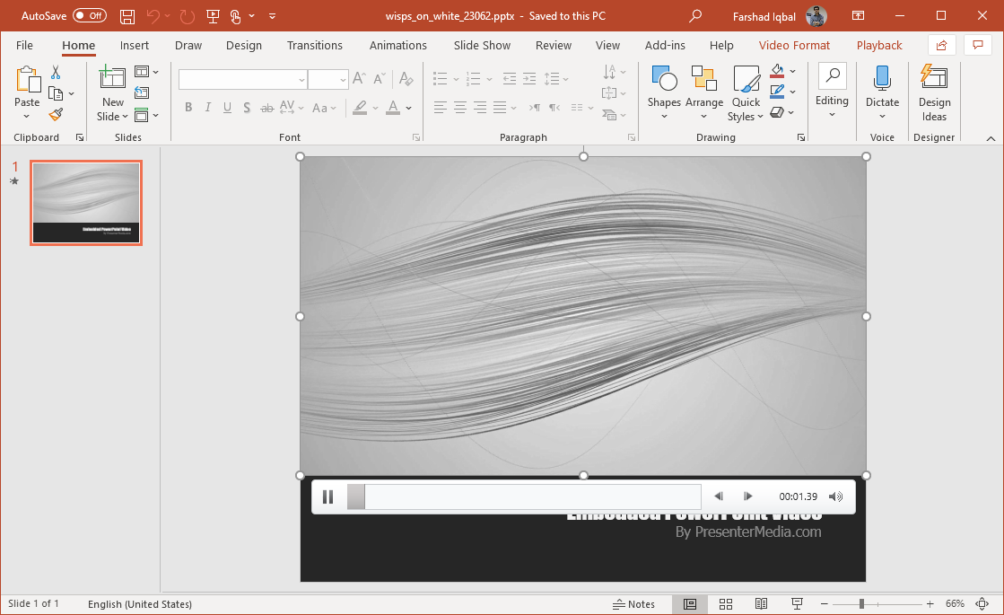This screenshot has height=615, width=1004.
Task: Click Increase Font Size icon
Action: [359, 79]
